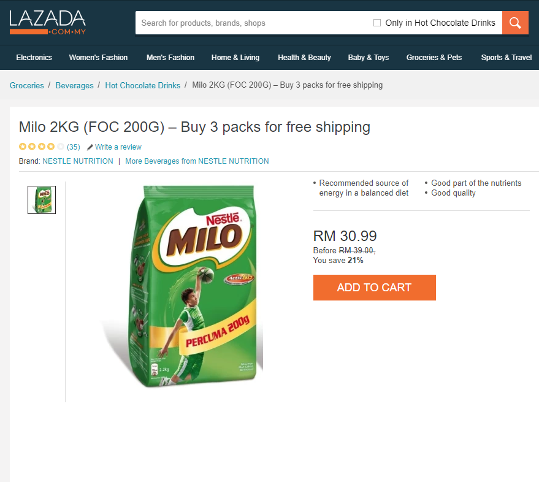Viewport: 539px width, 482px height.
Task: Focus the product search field
Action: pos(251,23)
